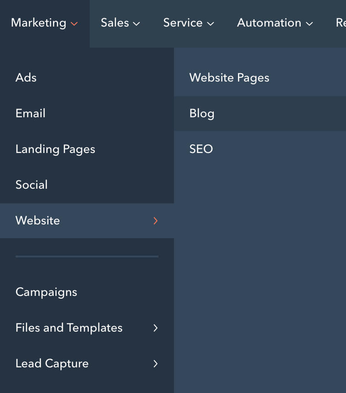Open the Marketing menu
Viewport: 346px width, 393px height.
click(x=39, y=22)
